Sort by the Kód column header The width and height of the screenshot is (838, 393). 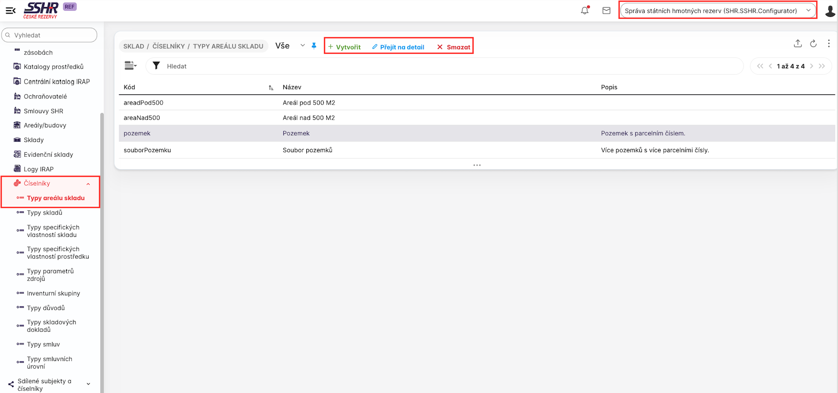coord(130,87)
